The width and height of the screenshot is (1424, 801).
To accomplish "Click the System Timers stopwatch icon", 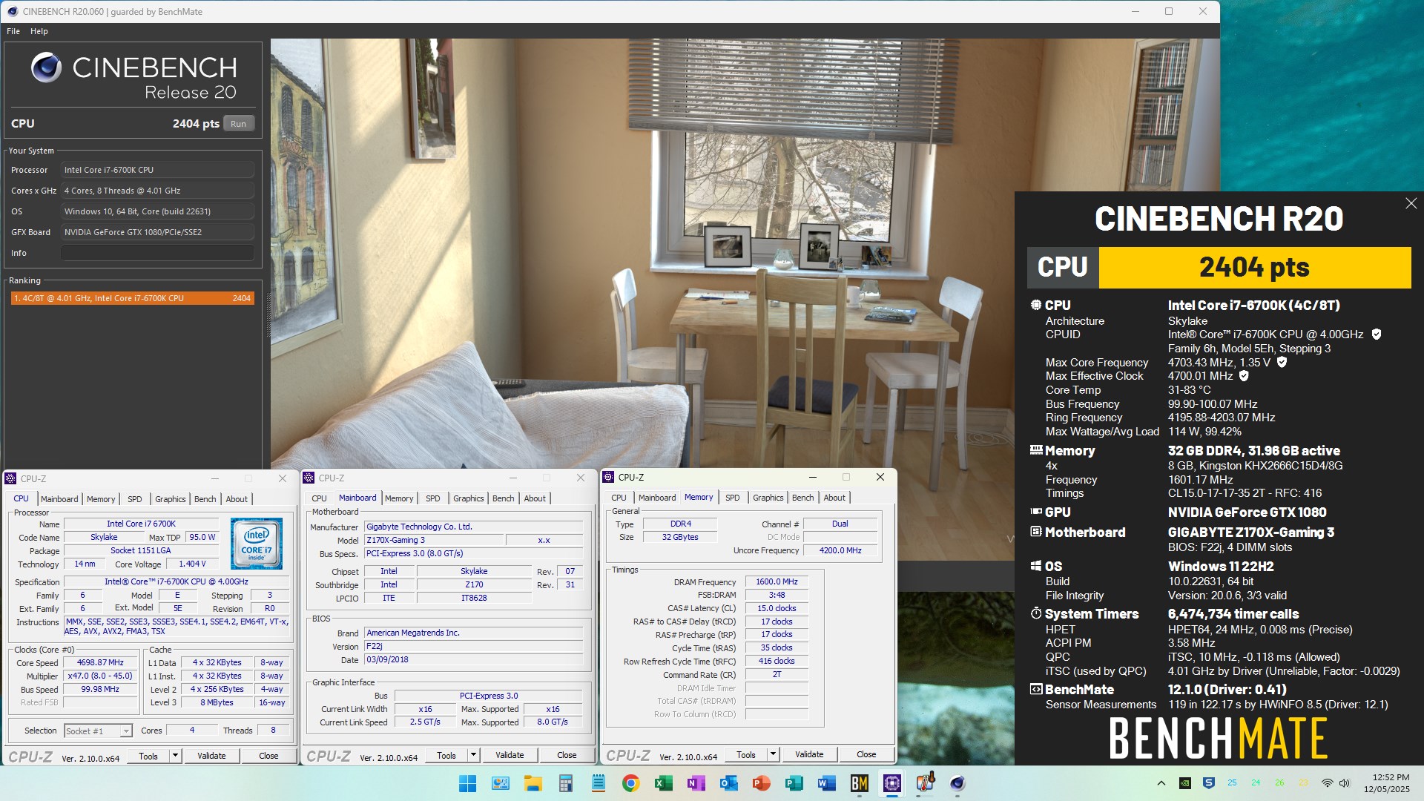I will point(1036,613).
